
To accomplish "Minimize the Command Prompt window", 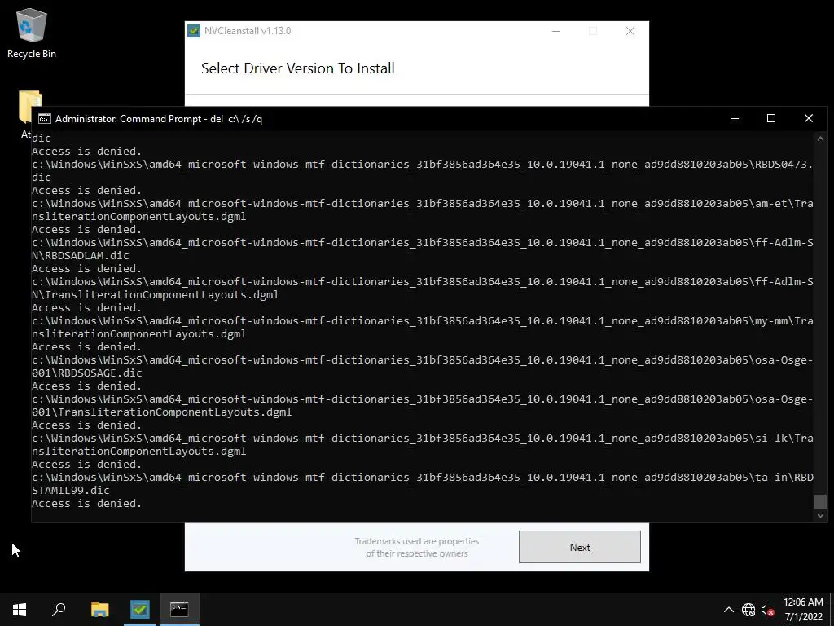I will pos(735,118).
